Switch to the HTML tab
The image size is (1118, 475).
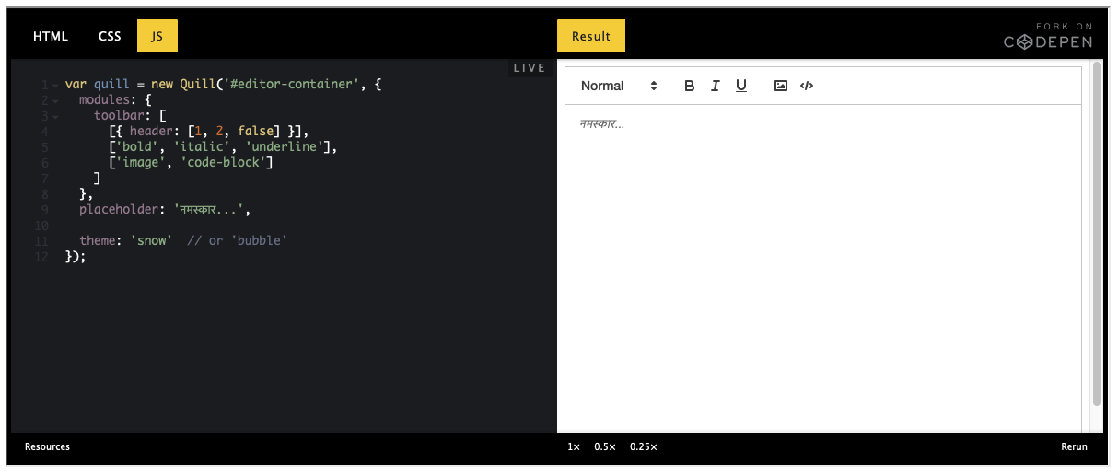(x=51, y=36)
